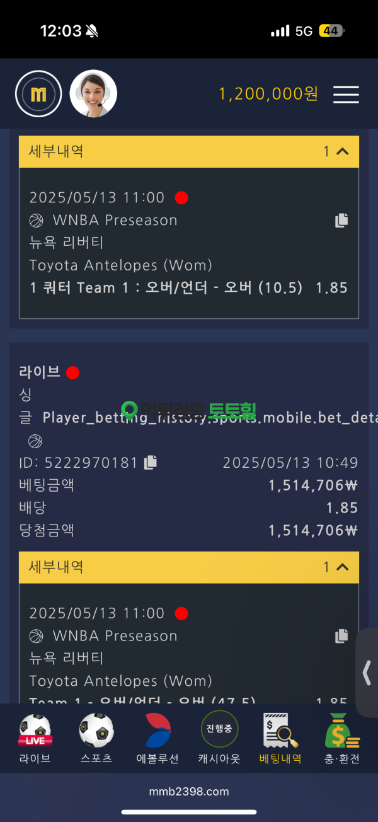
Task: Copy the second WNBA Preseason bet detail
Action: pos(341,635)
